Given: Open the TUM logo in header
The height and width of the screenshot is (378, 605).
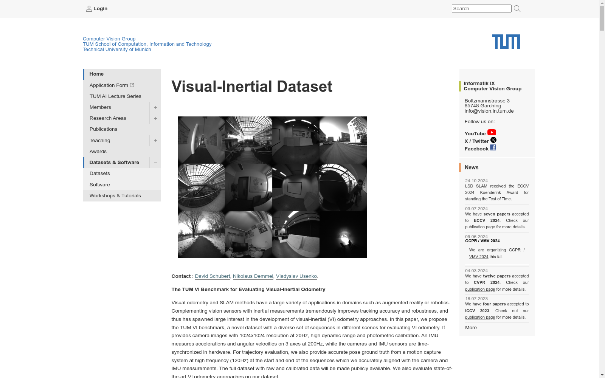Looking at the screenshot, I should click(x=506, y=42).
